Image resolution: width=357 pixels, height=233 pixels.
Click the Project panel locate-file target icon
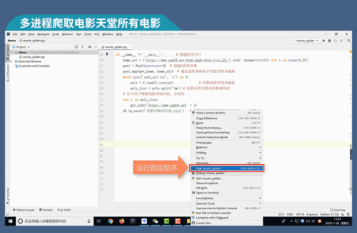[76, 47]
